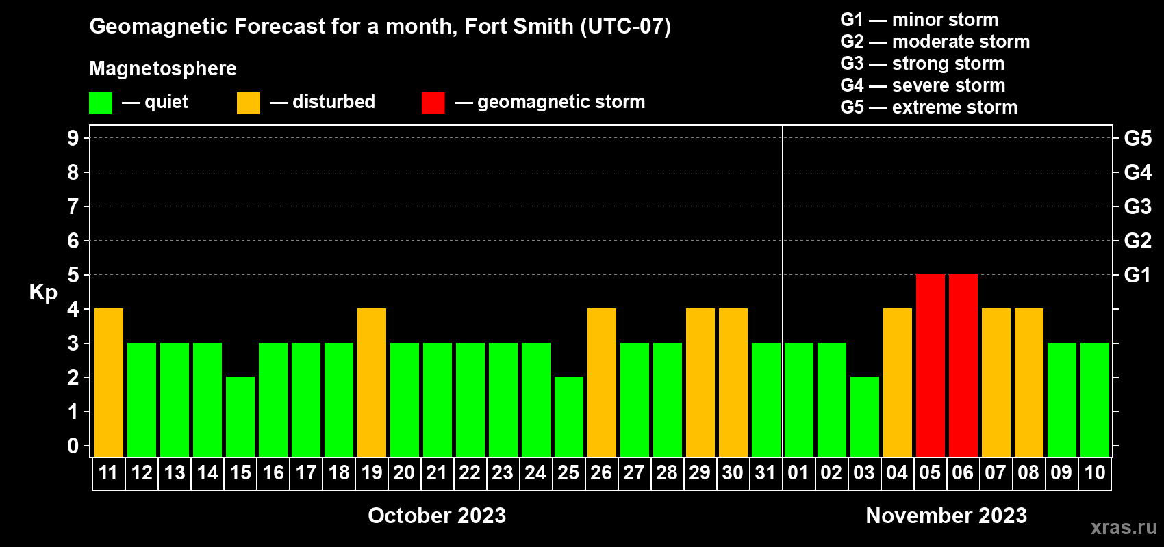1164x547 pixels.
Task: Click the orange bar for October 30
Action: point(733,382)
